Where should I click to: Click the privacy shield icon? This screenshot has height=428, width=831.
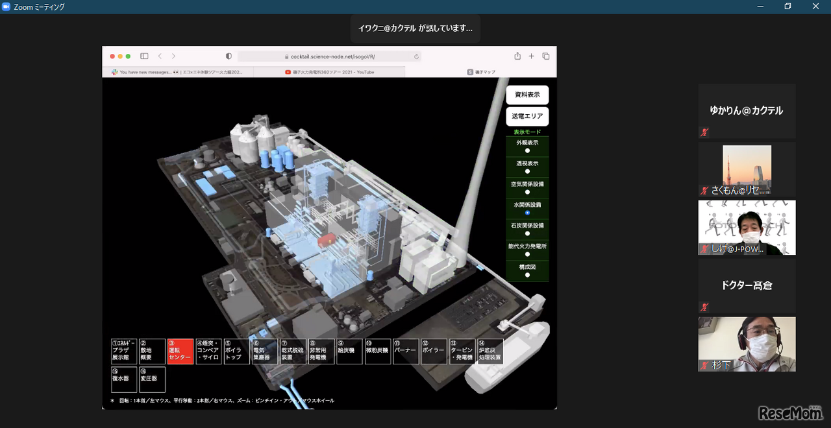[229, 56]
